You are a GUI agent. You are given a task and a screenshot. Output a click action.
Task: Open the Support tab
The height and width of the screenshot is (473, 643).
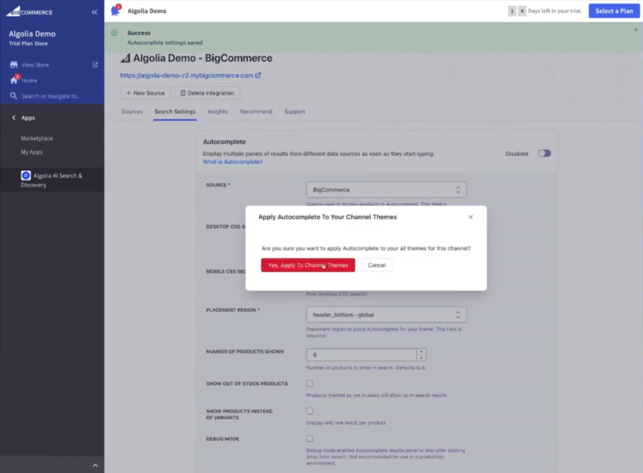pyautogui.click(x=294, y=112)
